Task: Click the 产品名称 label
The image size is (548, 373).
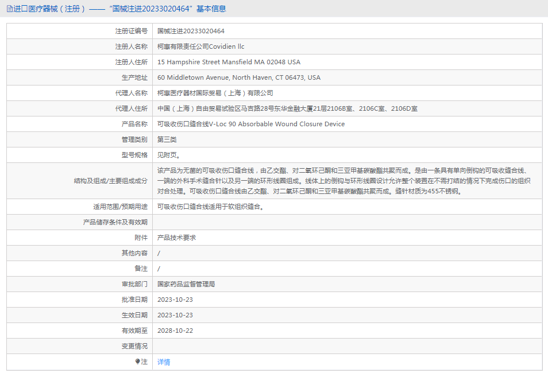Action: click(134, 124)
